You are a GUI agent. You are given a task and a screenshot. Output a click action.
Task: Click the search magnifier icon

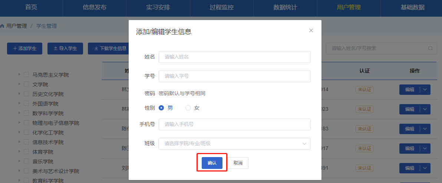(x=431, y=49)
